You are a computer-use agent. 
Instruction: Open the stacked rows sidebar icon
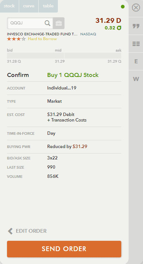[136, 44]
